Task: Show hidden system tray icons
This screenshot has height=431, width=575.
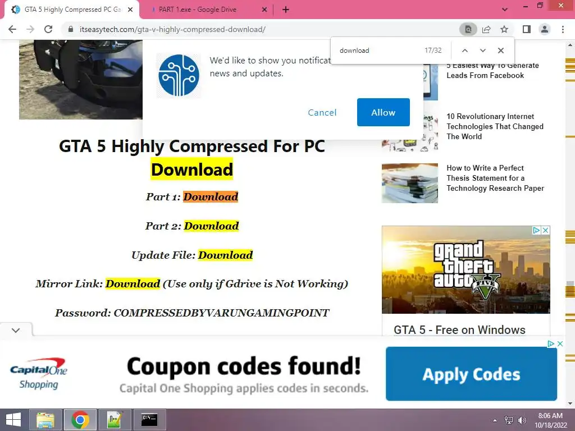Action: tap(495, 420)
